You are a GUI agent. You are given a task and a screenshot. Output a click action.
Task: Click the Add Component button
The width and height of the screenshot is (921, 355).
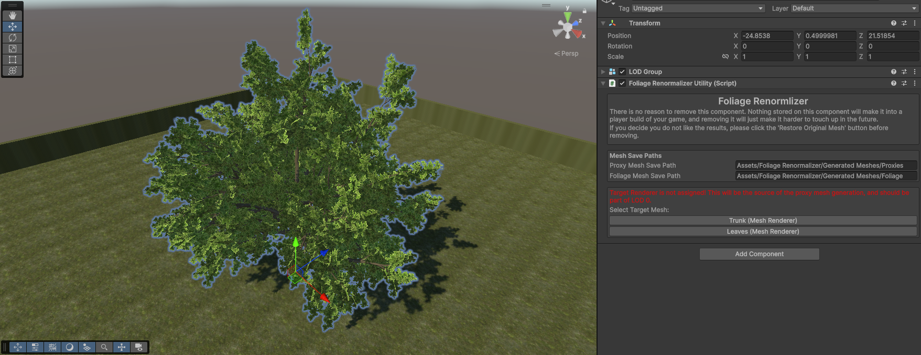pyautogui.click(x=759, y=254)
